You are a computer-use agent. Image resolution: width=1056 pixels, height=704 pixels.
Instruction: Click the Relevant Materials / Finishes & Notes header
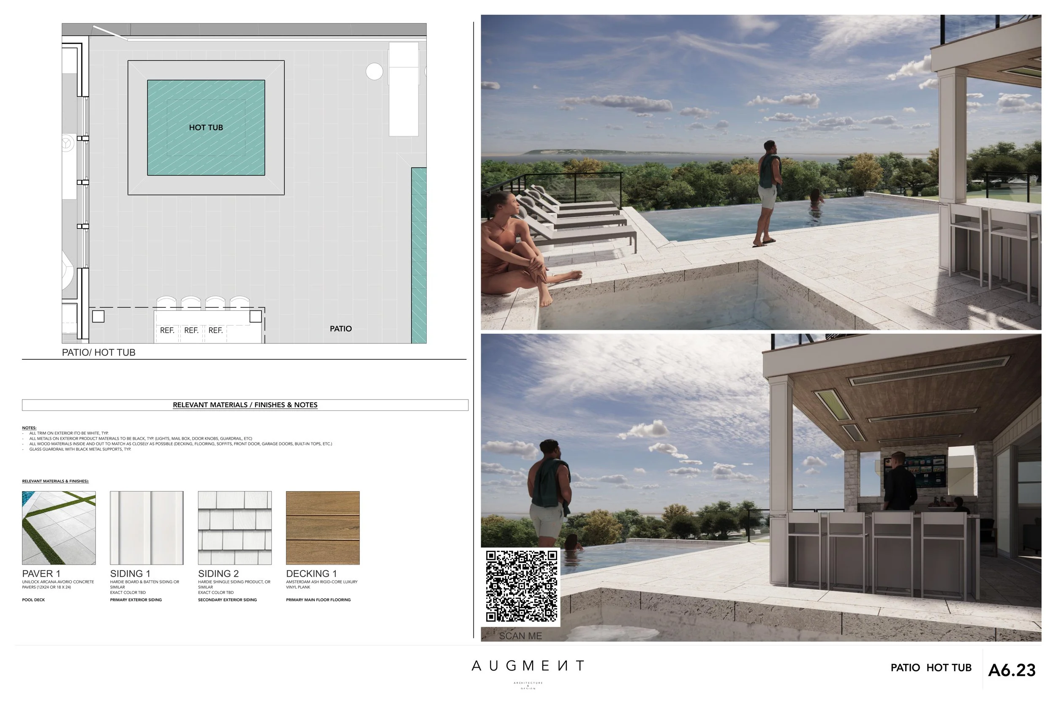245,405
